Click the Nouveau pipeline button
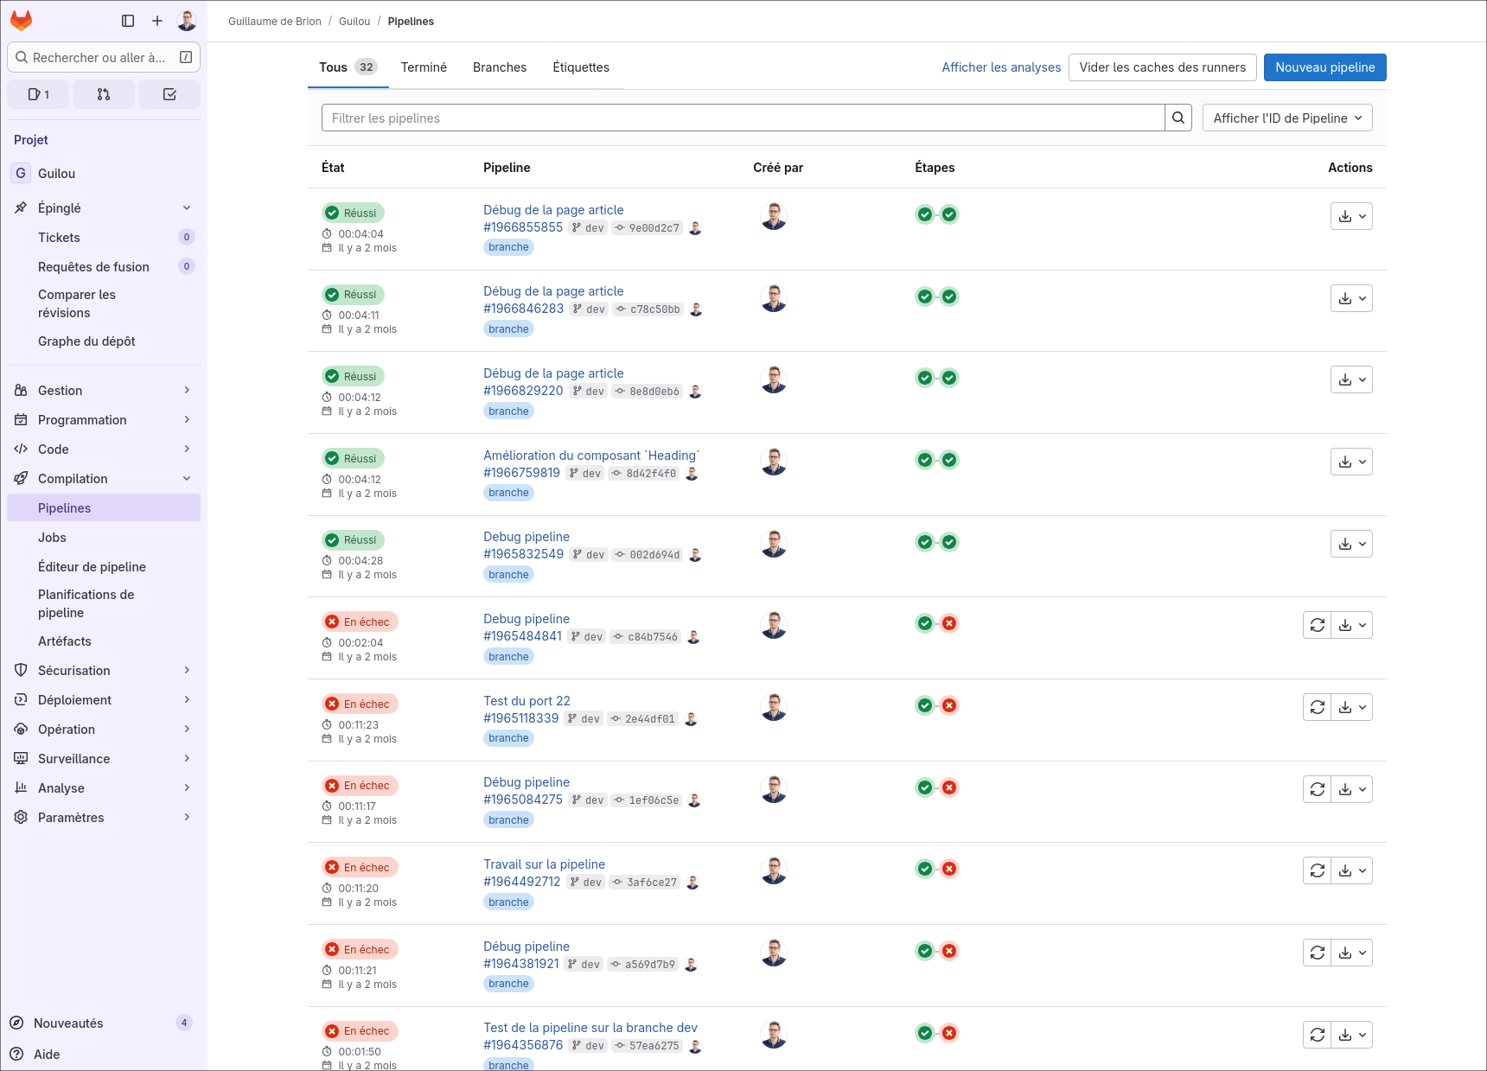1487x1071 pixels. click(x=1324, y=67)
